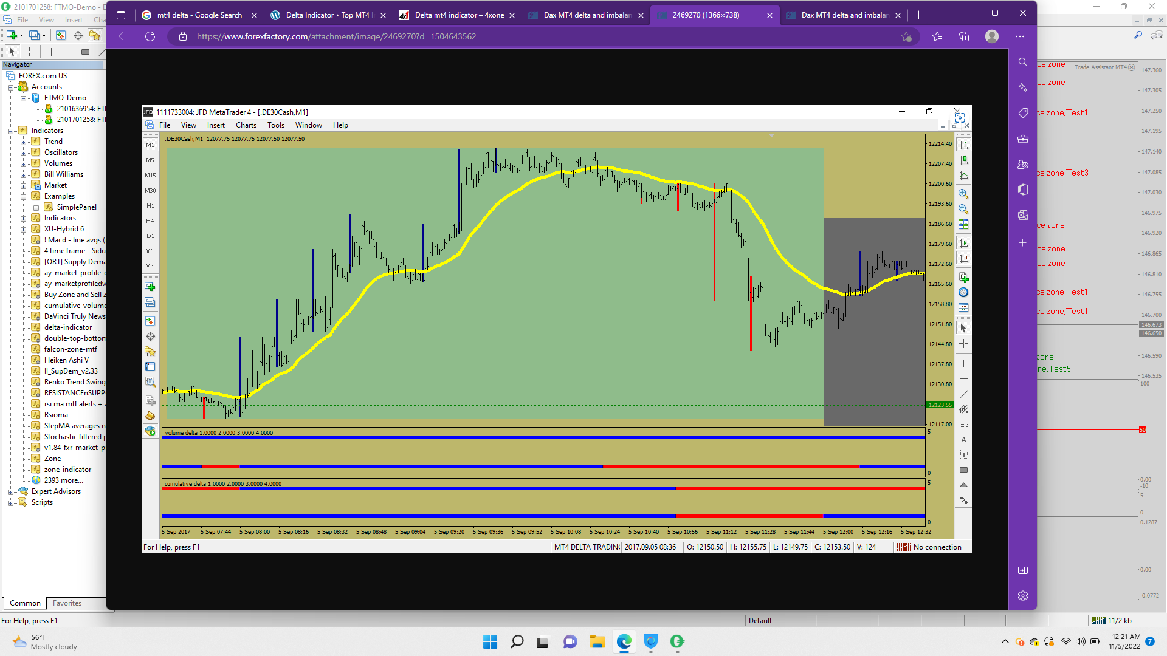Toggle the Crosshair tool in MT4 toolbar
This screenshot has height=656, width=1167.
[x=29, y=52]
